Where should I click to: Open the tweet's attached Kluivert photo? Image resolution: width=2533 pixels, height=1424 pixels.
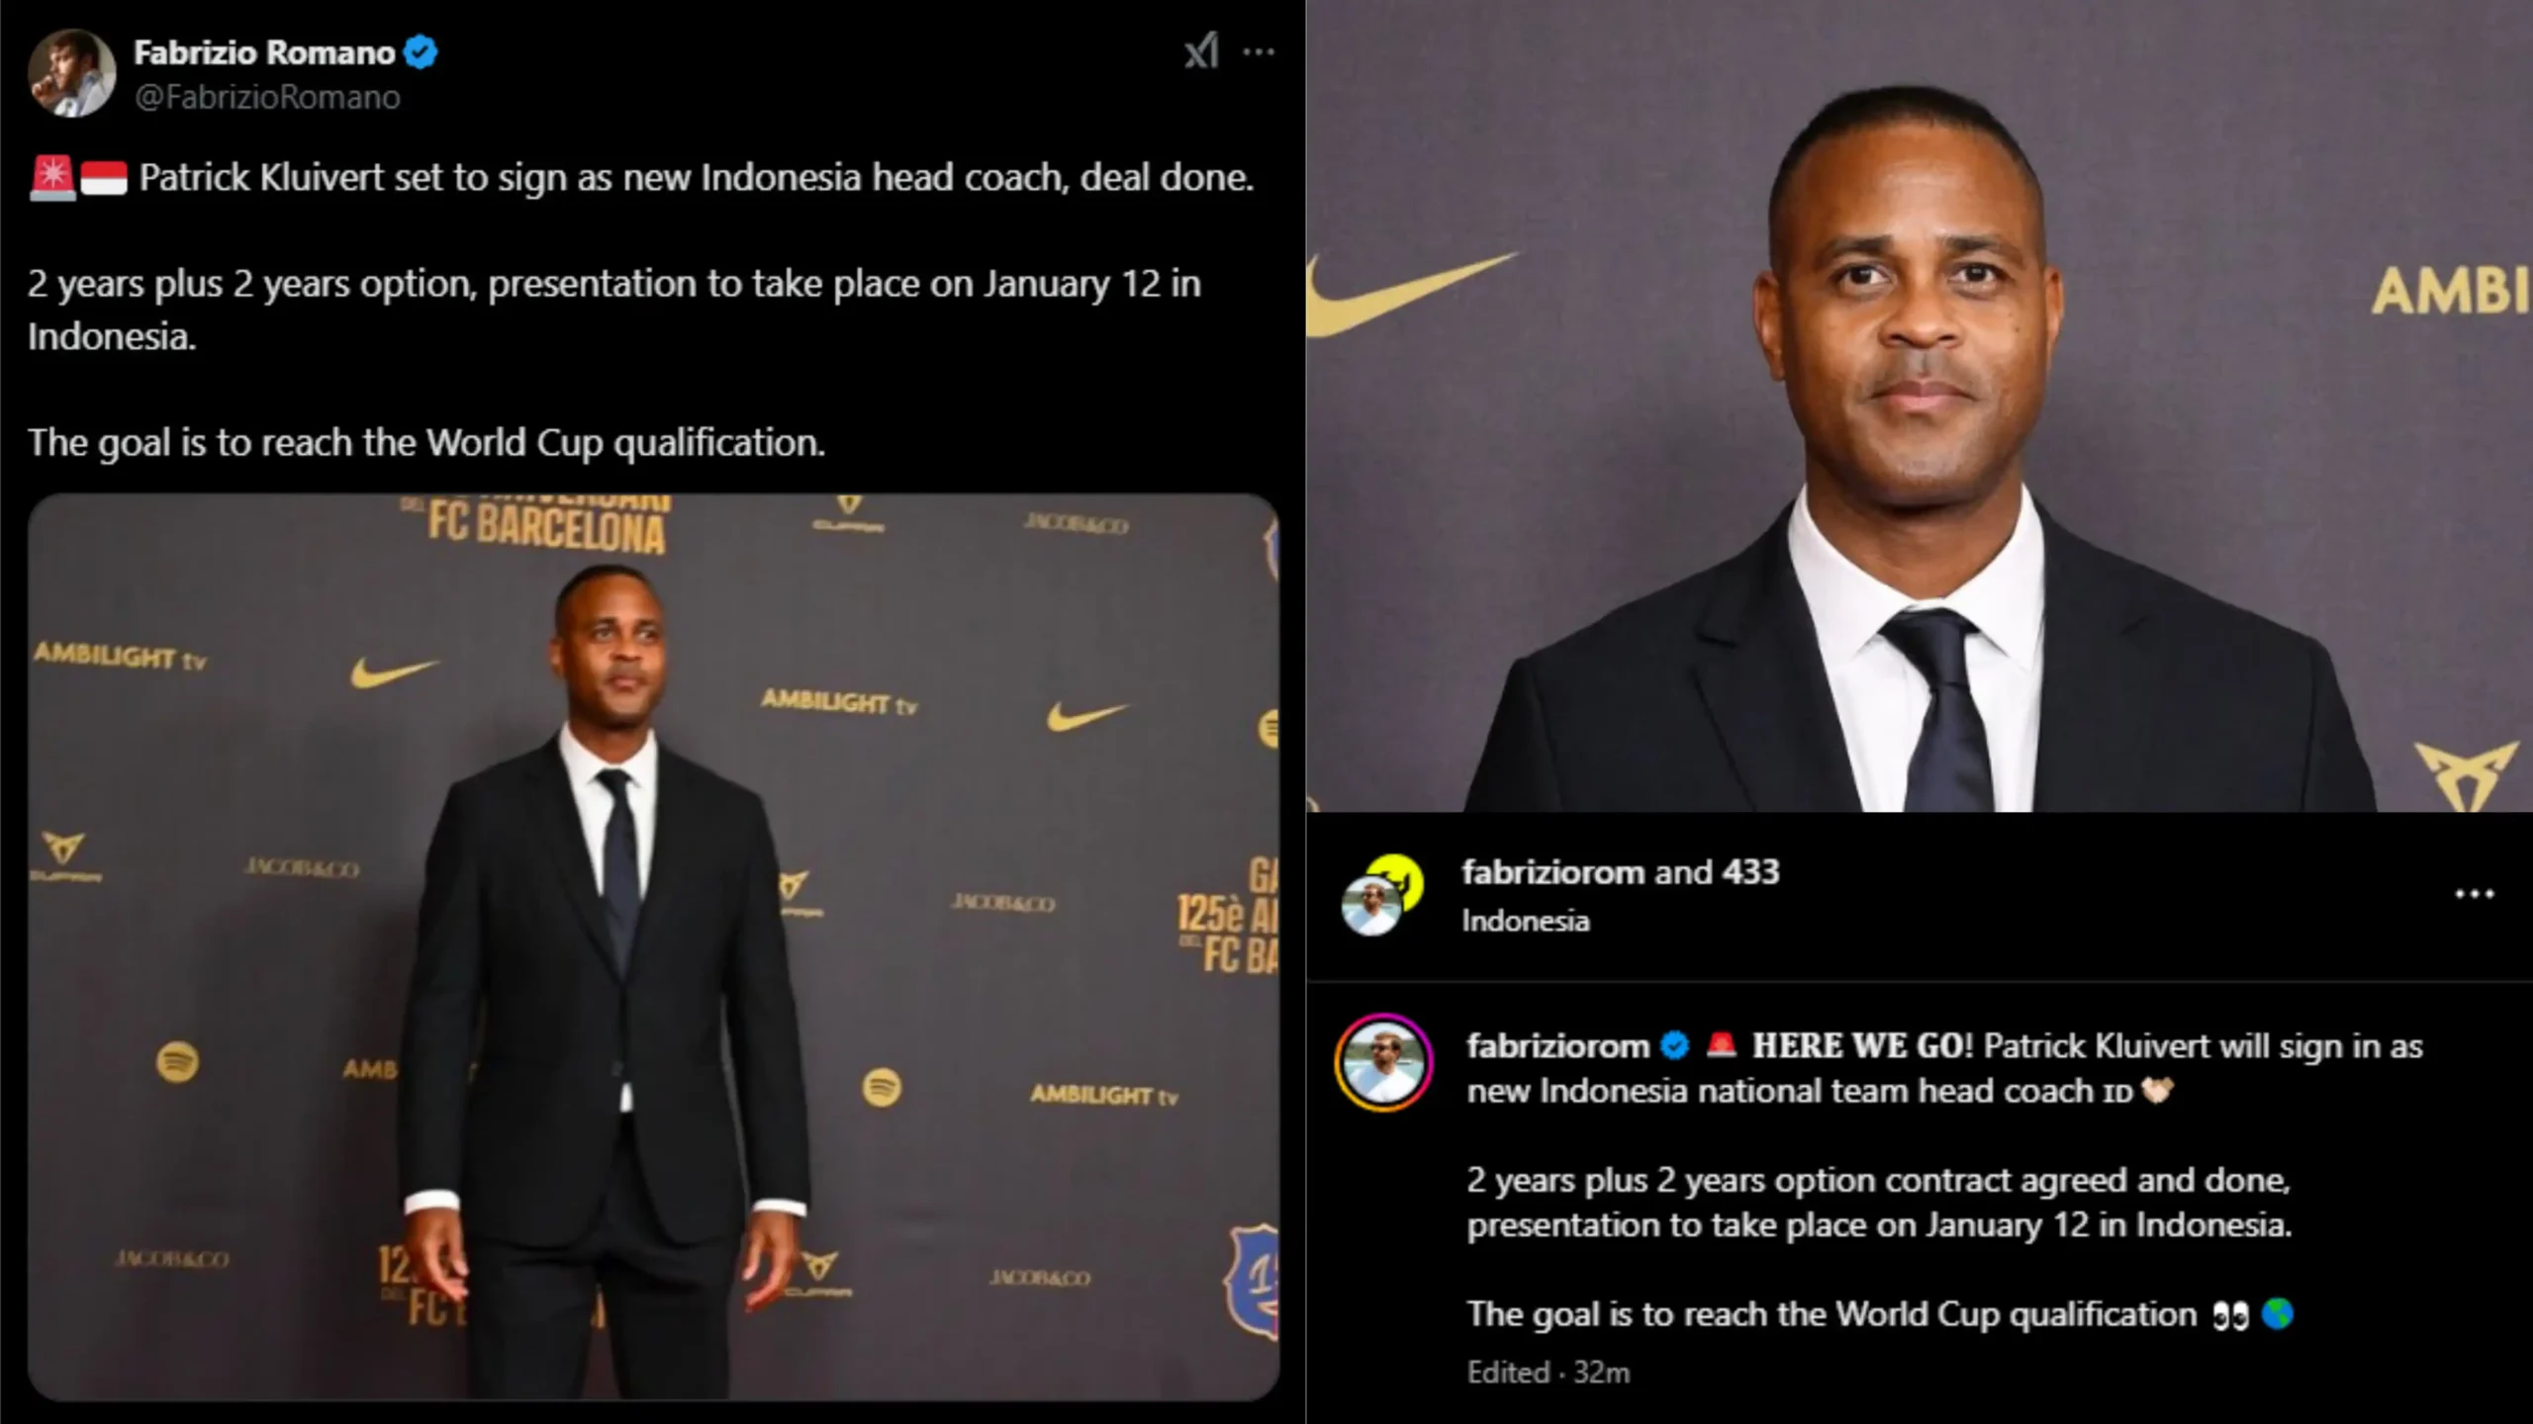coord(653,946)
